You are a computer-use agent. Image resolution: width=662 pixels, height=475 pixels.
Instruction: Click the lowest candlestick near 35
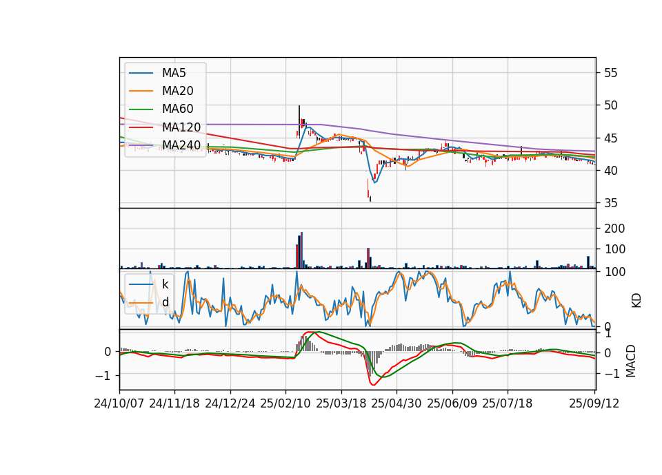(370, 199)
